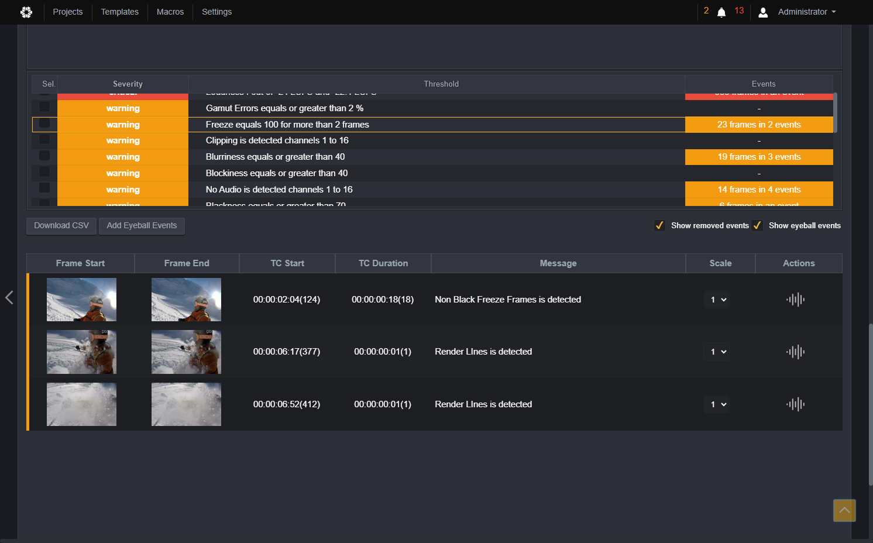Check the Blockiness row checkbox

pos(44,172)
